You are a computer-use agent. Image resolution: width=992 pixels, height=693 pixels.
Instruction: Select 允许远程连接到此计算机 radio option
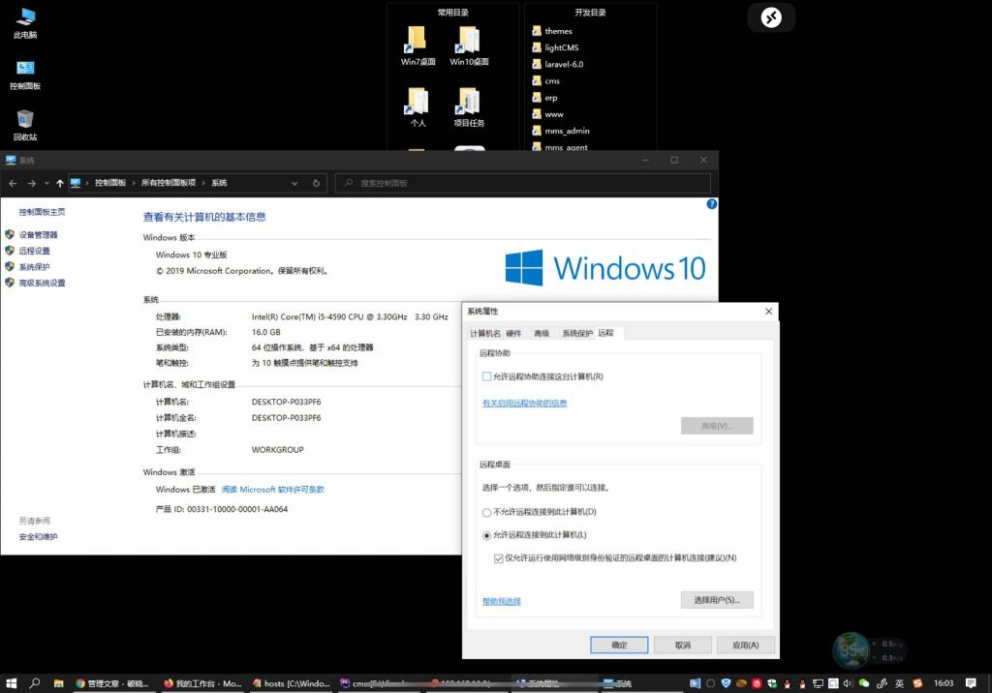tap(486, 535)
